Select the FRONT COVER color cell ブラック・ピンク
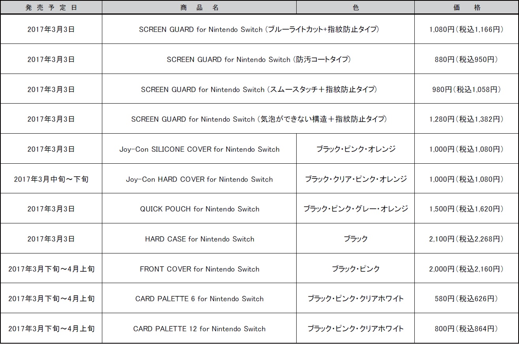The image size is (519, 344). pyautogui.click(x=355, y=269)
